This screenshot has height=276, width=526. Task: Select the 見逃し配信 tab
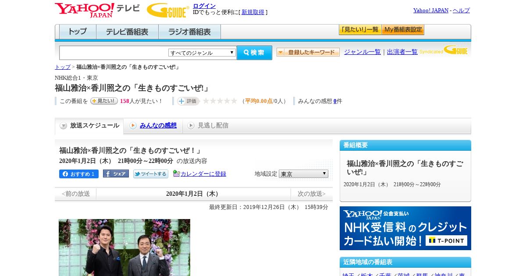click(x=213, y=125)
